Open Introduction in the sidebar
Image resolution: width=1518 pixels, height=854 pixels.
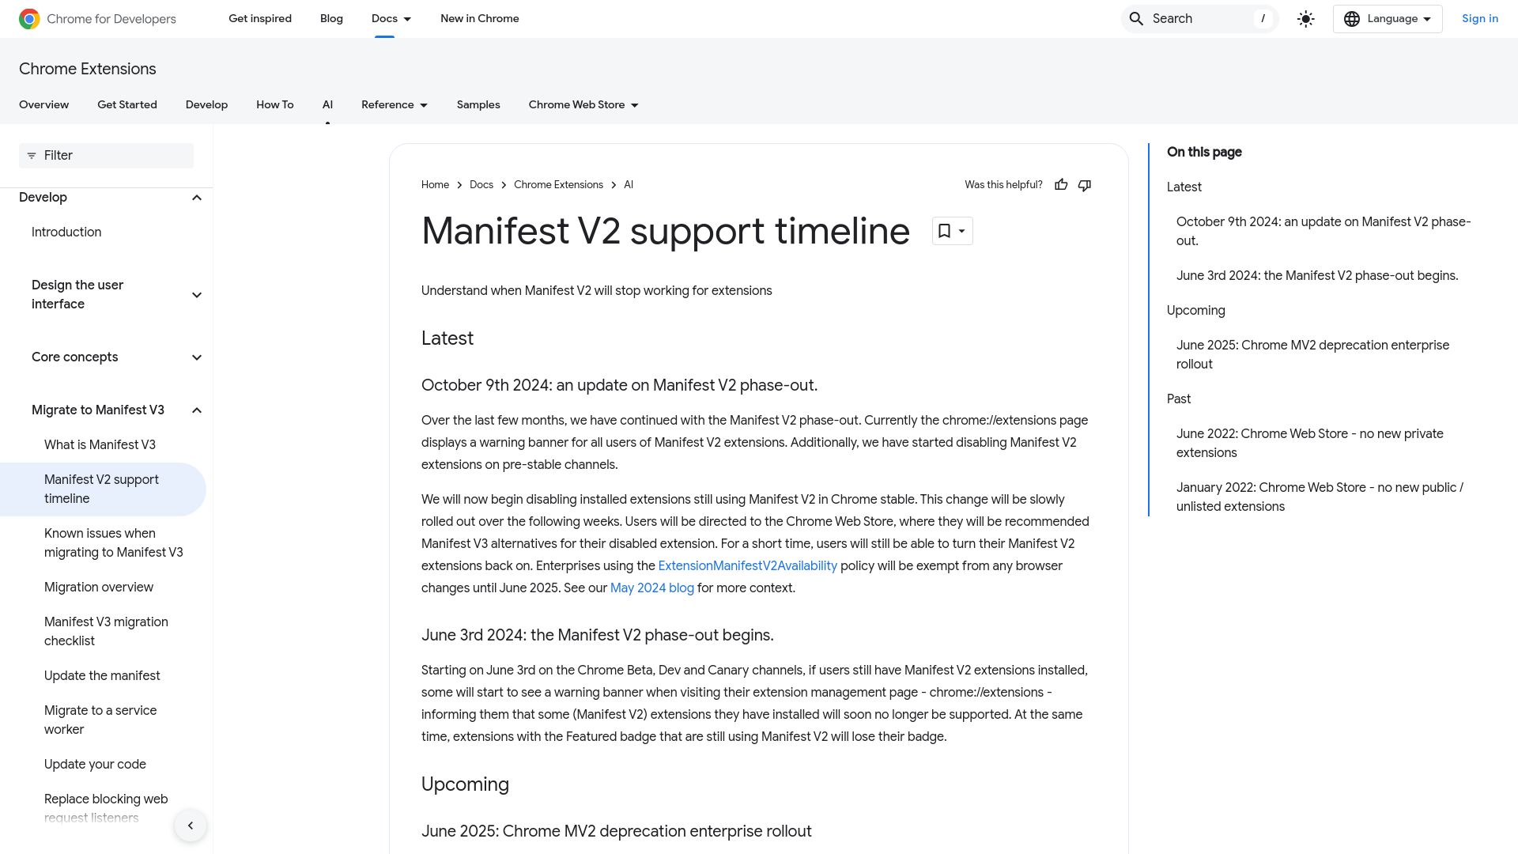pos(66,232)
